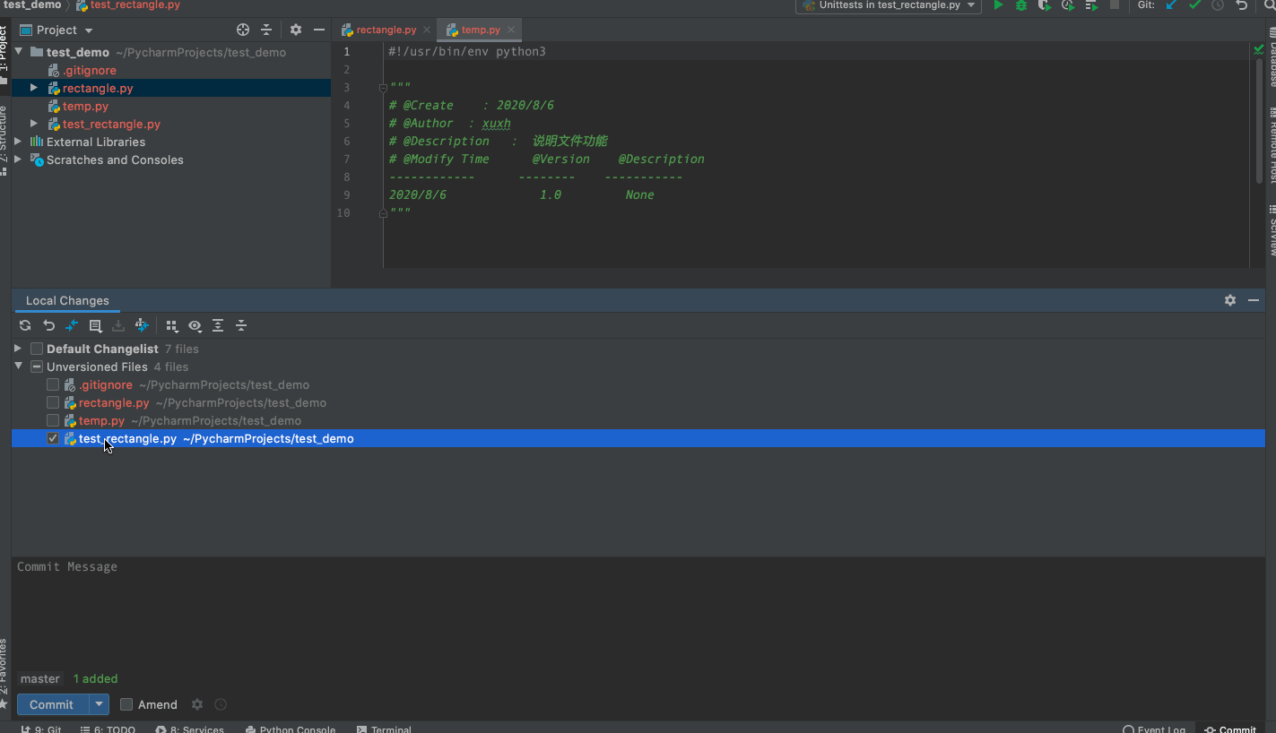The width and height of the screenshot is (1276, 733).
Task: Click the icon with tree and blue arrows
Action: click(x=142, y=325)
